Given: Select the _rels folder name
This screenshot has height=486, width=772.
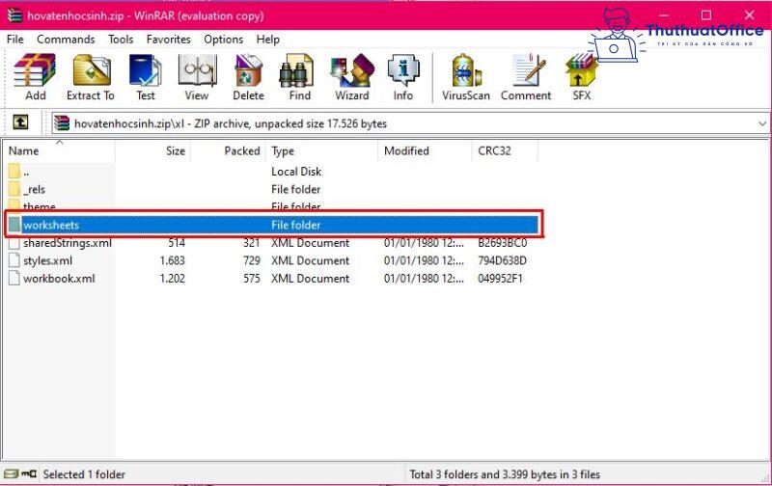Looking at the screenshot, I should (x=34, y=189).
